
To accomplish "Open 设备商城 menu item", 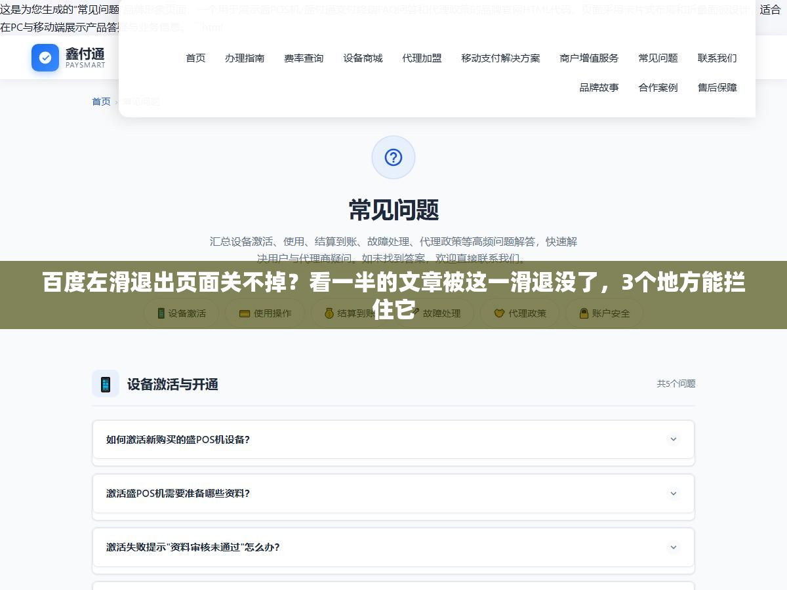I will 363,58.
